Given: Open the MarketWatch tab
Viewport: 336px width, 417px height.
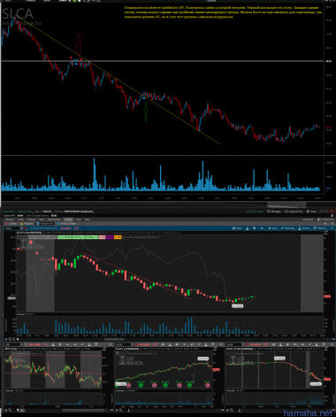Looking at the screenshot, I should [55, 220].
